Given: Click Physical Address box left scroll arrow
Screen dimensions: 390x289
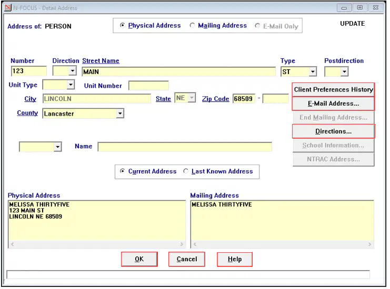Looking at the screenshot, I should coord(12,244).
